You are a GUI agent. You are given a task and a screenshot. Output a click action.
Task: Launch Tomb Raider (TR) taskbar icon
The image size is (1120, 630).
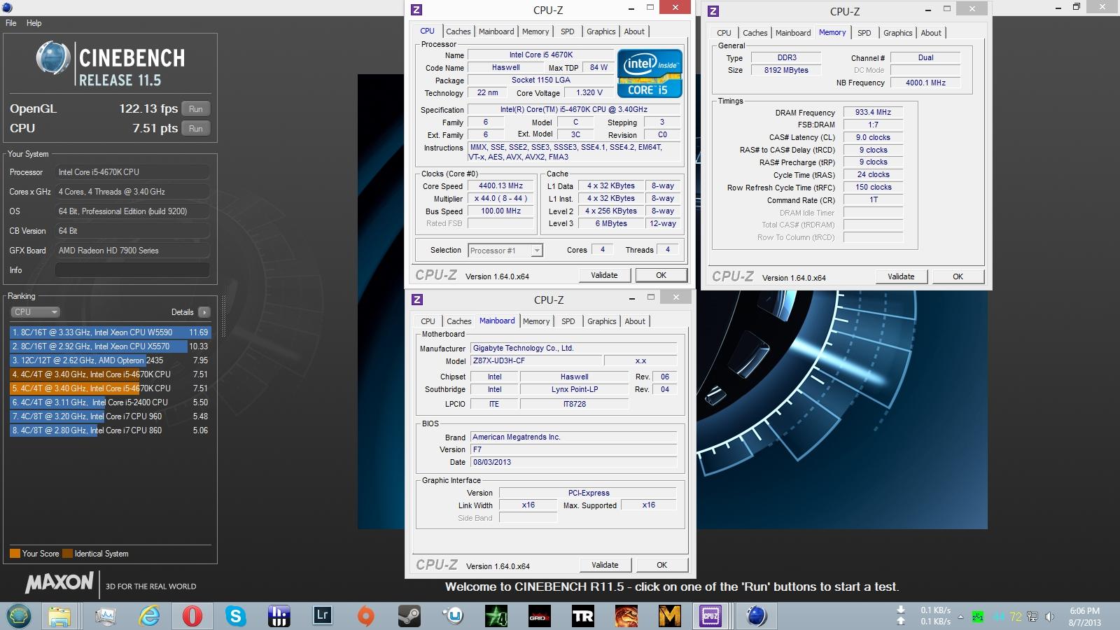(x=583, y=616)
